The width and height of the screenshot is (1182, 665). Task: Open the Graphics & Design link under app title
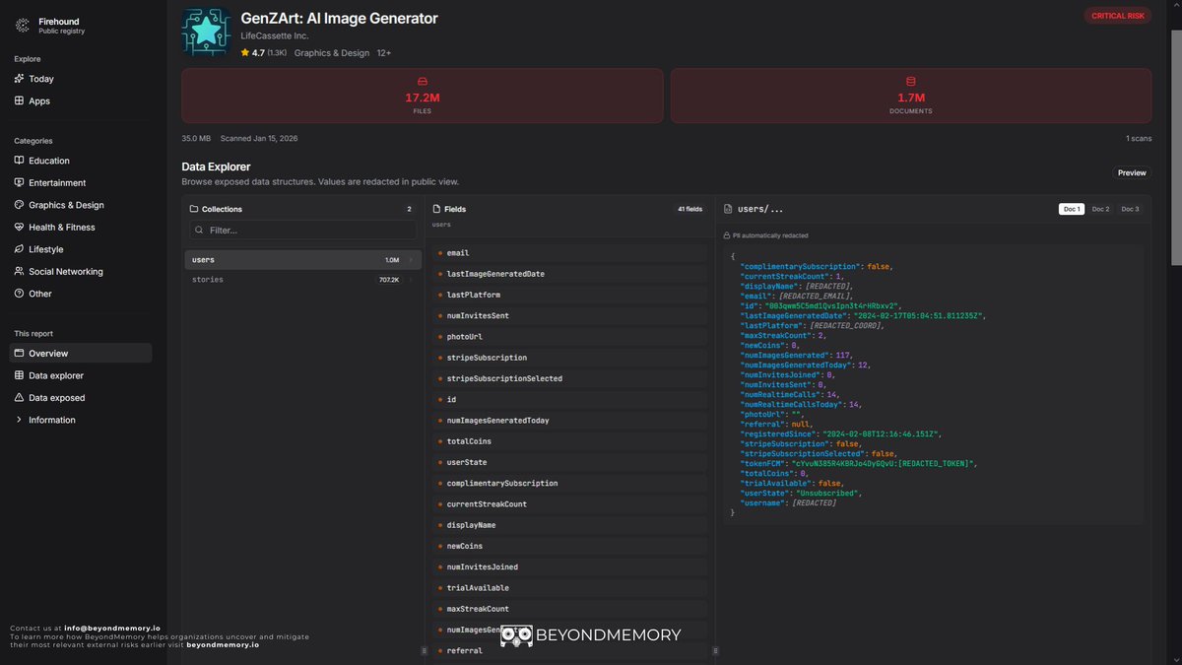(x=332, y=53)
